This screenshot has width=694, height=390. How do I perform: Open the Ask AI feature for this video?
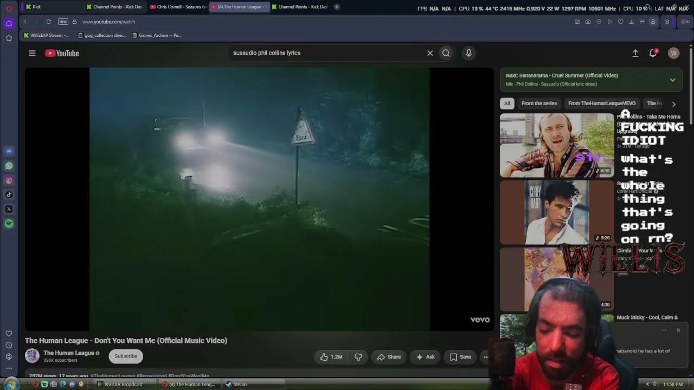tap(426, 357)
